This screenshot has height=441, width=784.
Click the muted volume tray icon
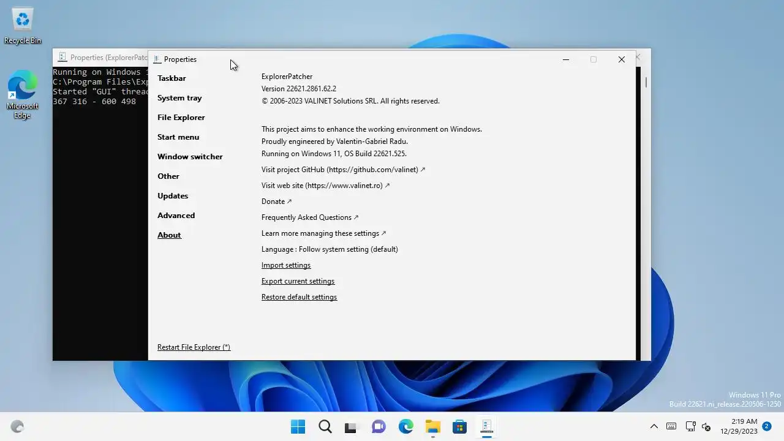tap(706, 426)
